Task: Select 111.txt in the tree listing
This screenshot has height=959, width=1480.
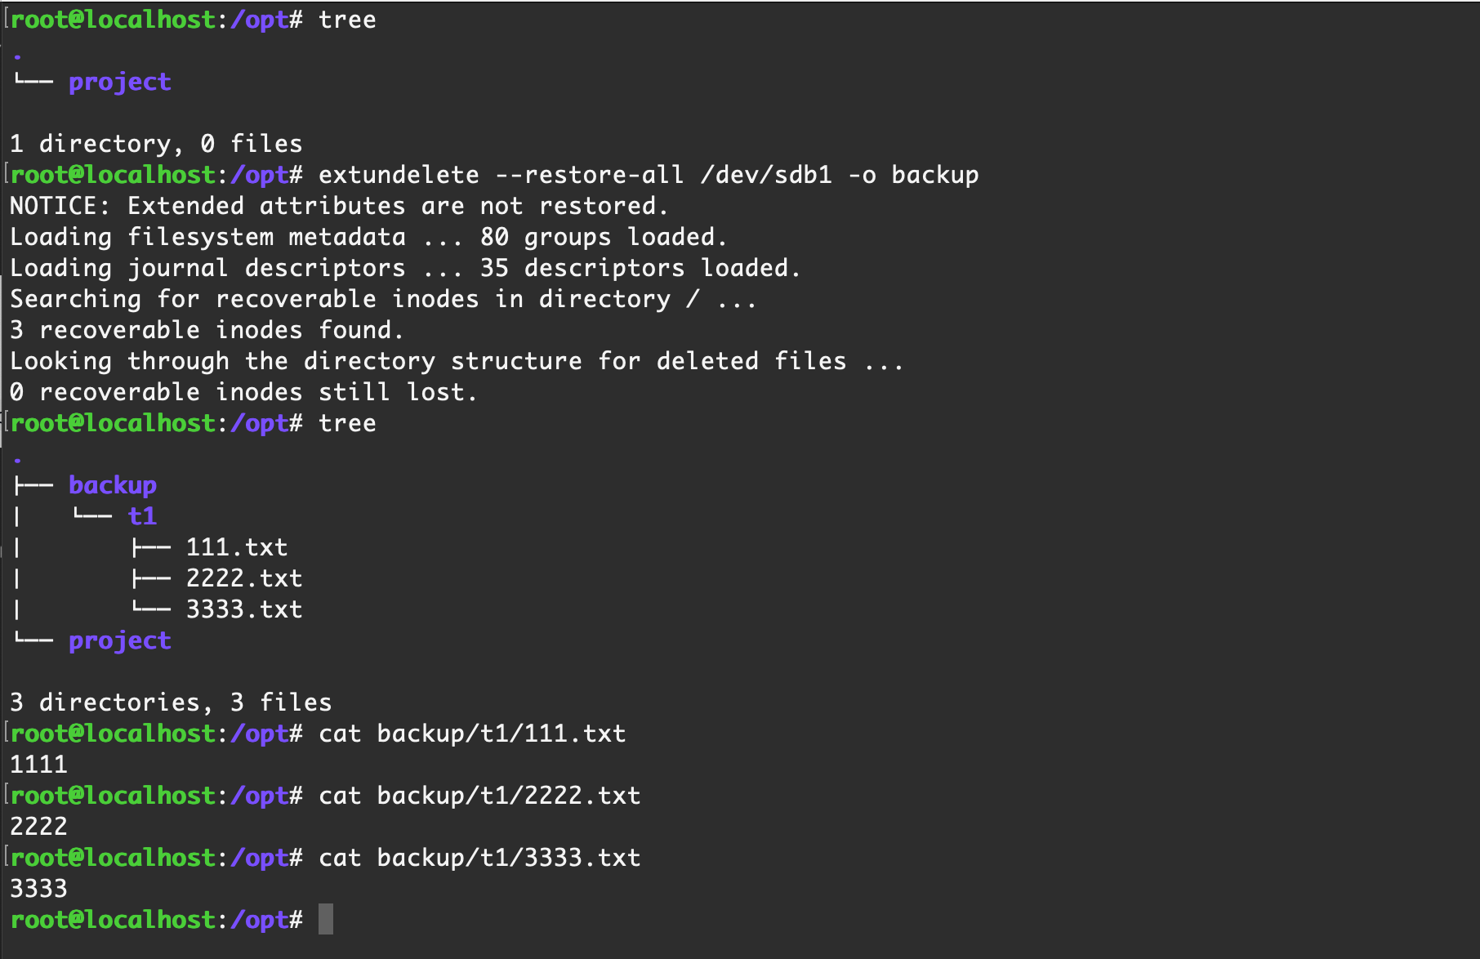Action: [x=237, y=547]
